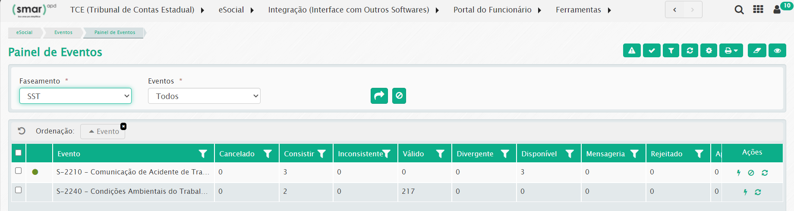794x211 pixels.
Task: Click the eraser toolbar icon
Action: point(757,51)
